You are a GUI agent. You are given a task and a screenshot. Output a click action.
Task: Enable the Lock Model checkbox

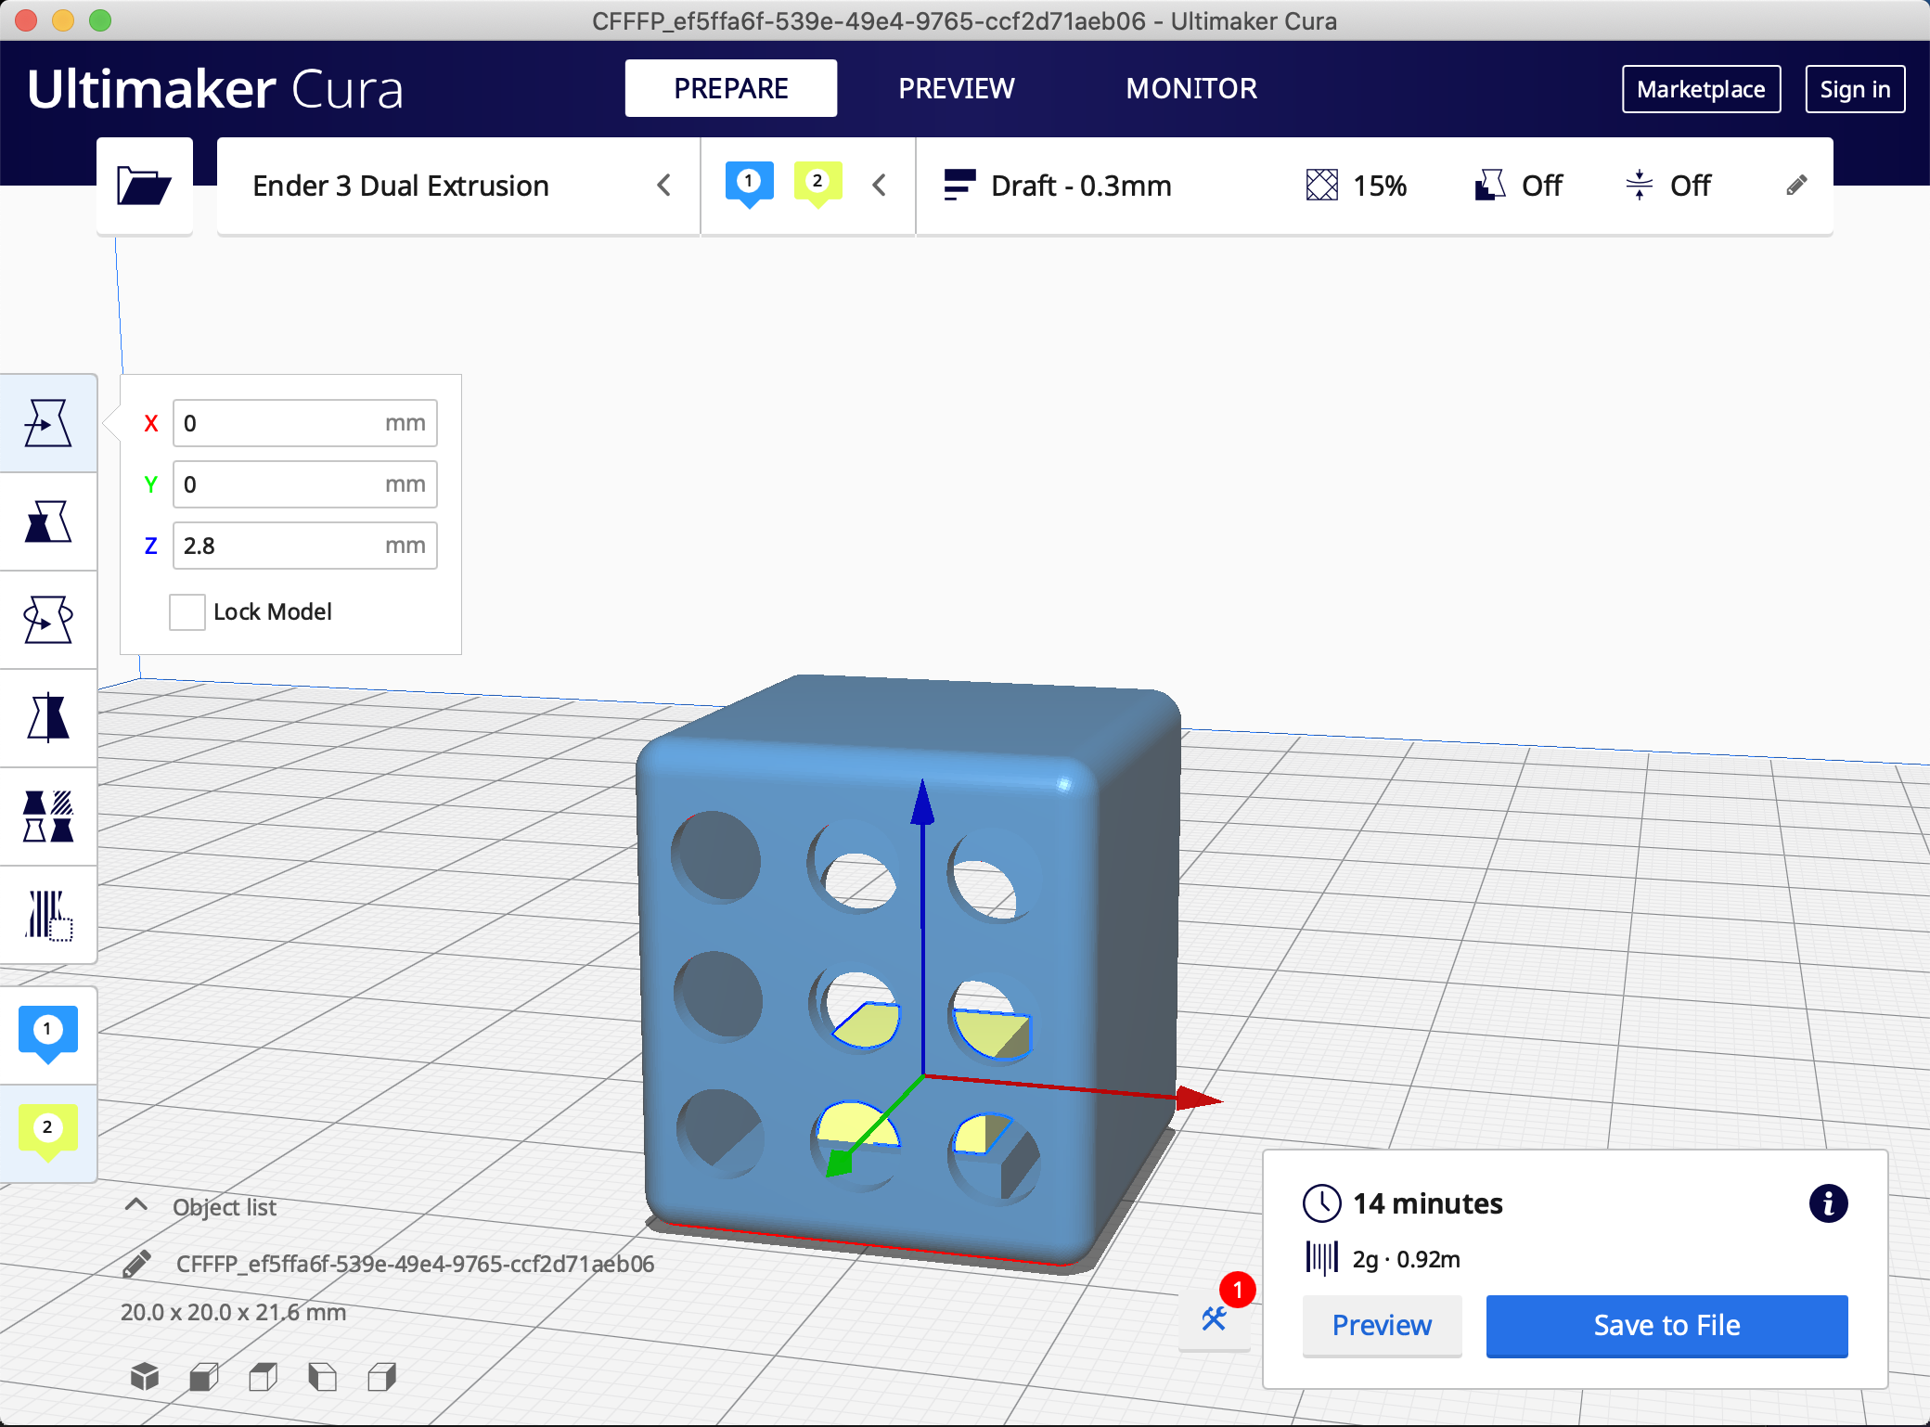point(187,612)
